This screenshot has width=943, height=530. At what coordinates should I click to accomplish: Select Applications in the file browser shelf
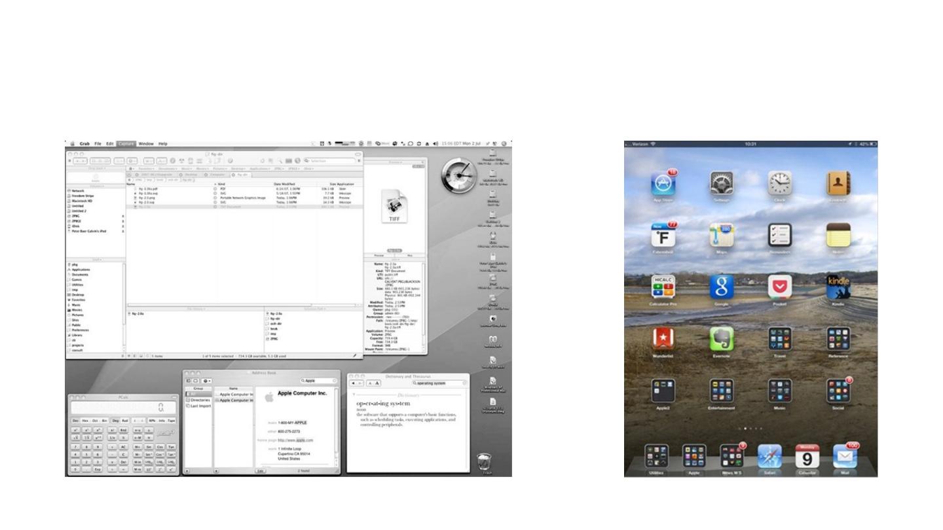[80, 269]
